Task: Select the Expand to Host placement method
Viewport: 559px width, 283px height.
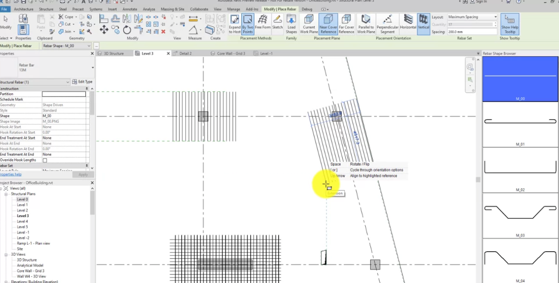Action: click(235, 24)
